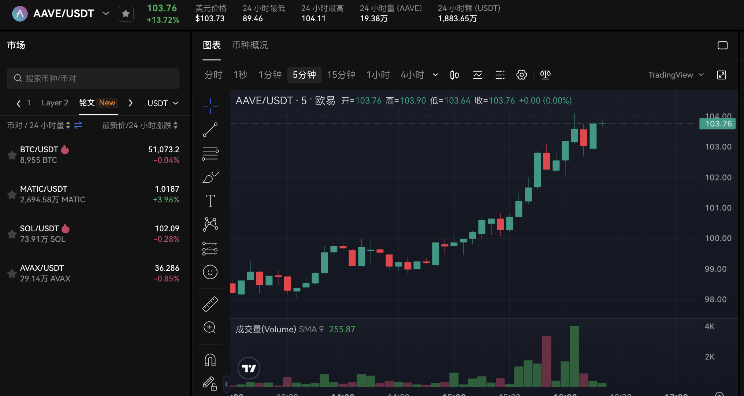
Task: Open the indicators icon in toolbar
Action: [477, 75]
